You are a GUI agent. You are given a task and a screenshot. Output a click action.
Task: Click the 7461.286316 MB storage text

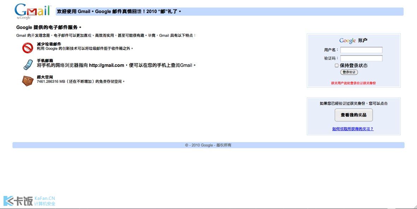(81, 81)
